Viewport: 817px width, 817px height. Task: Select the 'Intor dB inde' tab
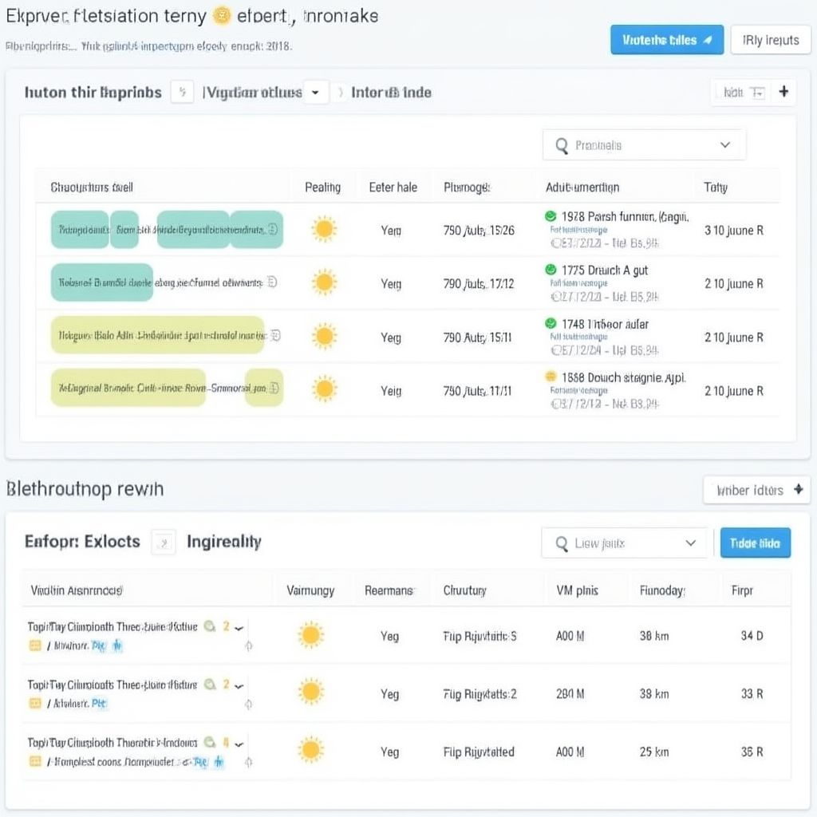point(391,93)
